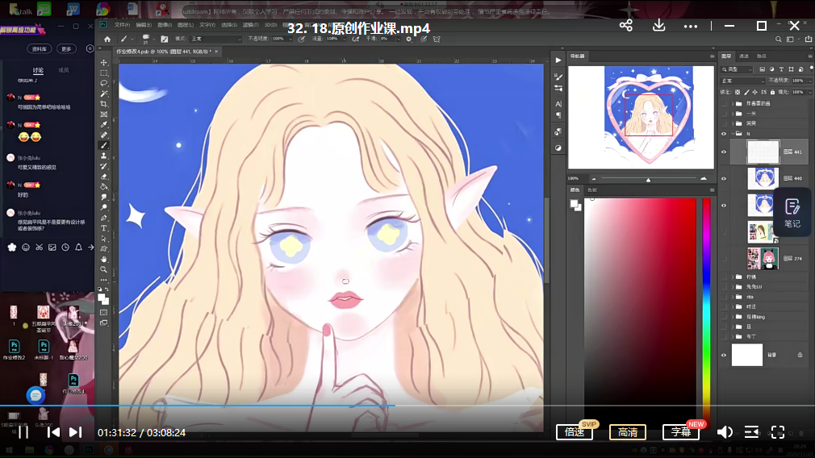Click the navigator preview thumbnail

pos(641,117)
